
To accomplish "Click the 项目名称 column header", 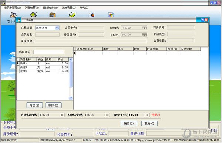I will pyautogui.click(x=28, y=59).
